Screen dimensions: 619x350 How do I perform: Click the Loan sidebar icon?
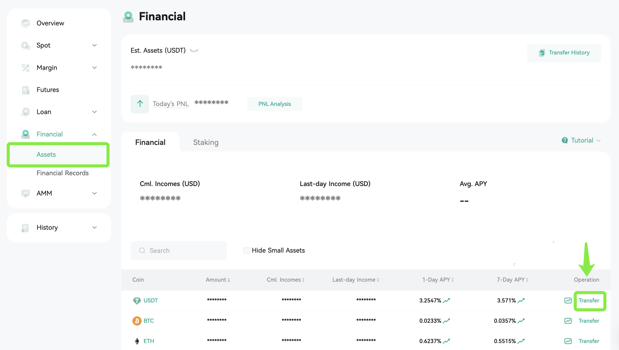tap(25, 112)
